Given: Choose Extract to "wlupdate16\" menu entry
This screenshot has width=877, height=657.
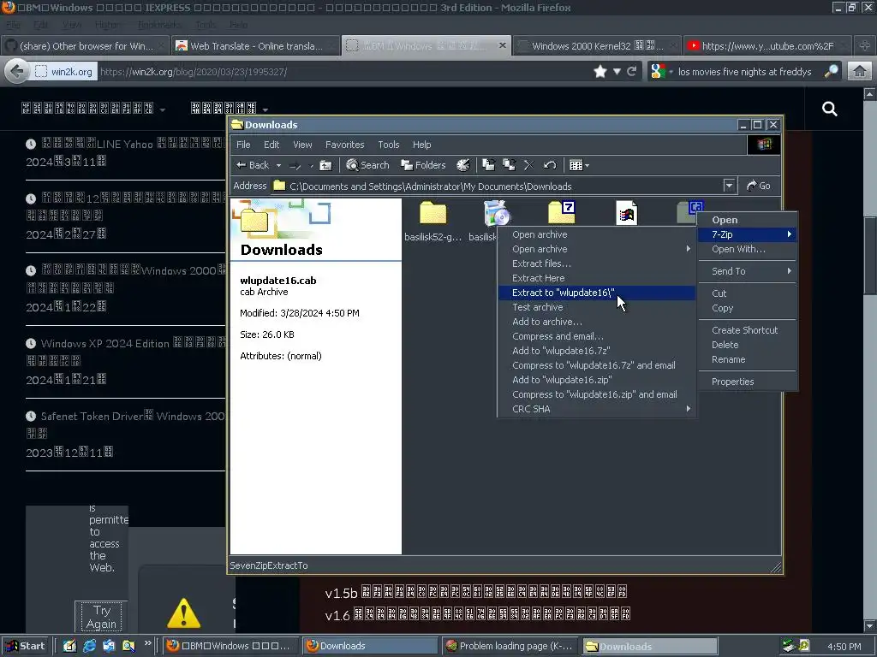Looking at the screenshot, I should tap(597, 293).
